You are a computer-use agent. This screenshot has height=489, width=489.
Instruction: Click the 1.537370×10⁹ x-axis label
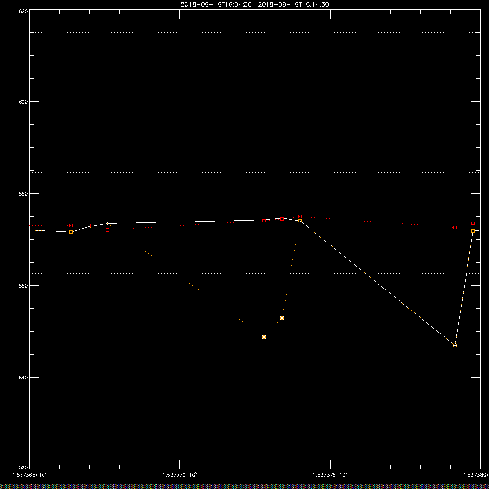(180, 475)
